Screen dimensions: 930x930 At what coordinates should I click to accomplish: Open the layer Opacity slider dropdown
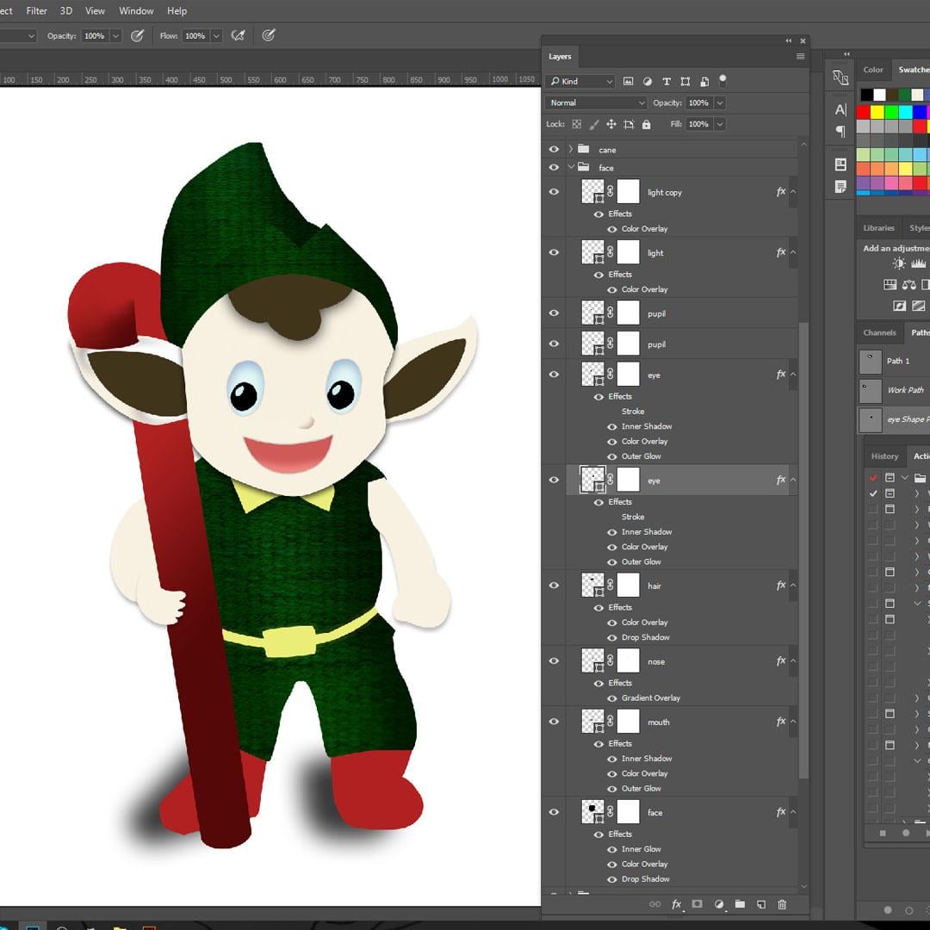pyautogui.click(x=719, y=102)
